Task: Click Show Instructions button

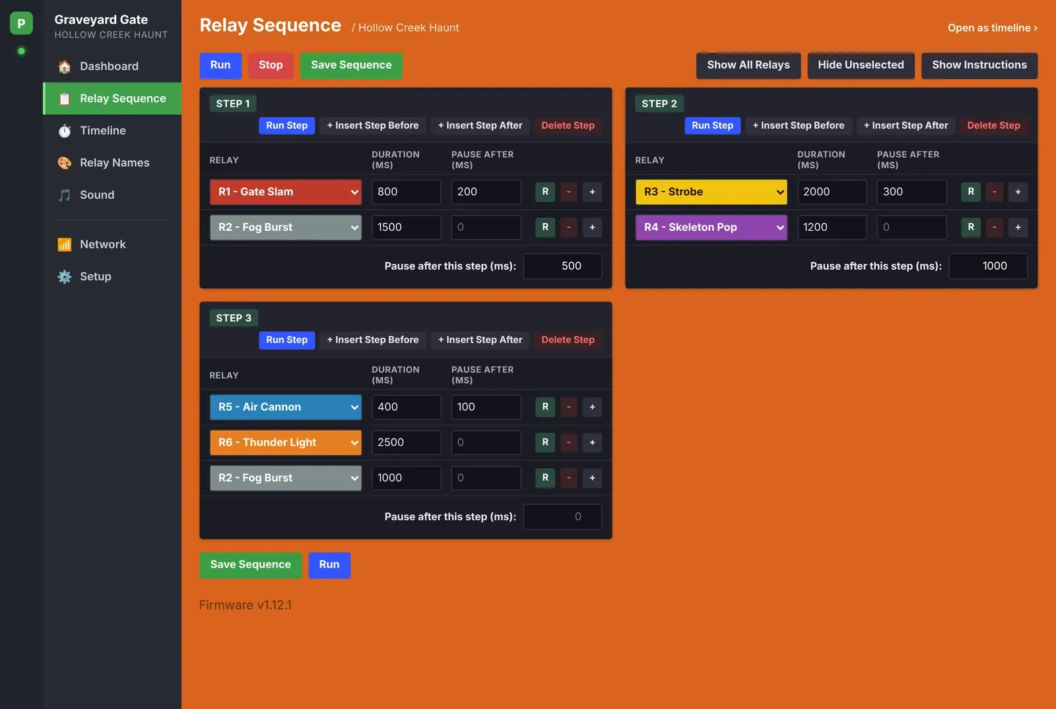Action: pos(979,65)
